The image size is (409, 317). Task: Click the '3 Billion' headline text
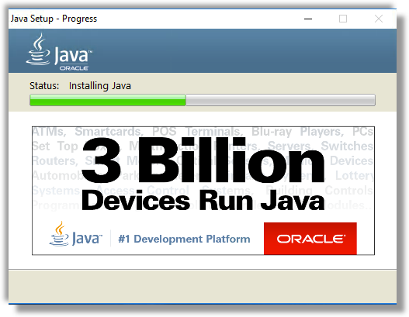pyautogui.click(x=203, y=160)
